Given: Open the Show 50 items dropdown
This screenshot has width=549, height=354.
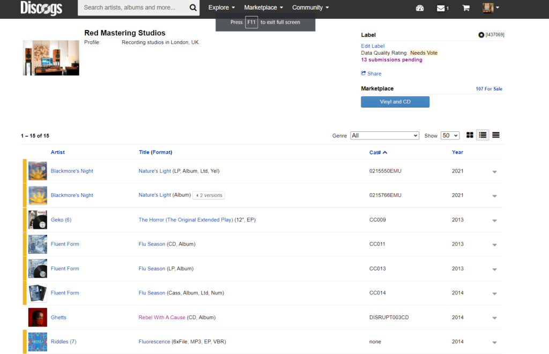Looking at the screenshot, I should 450,136.
